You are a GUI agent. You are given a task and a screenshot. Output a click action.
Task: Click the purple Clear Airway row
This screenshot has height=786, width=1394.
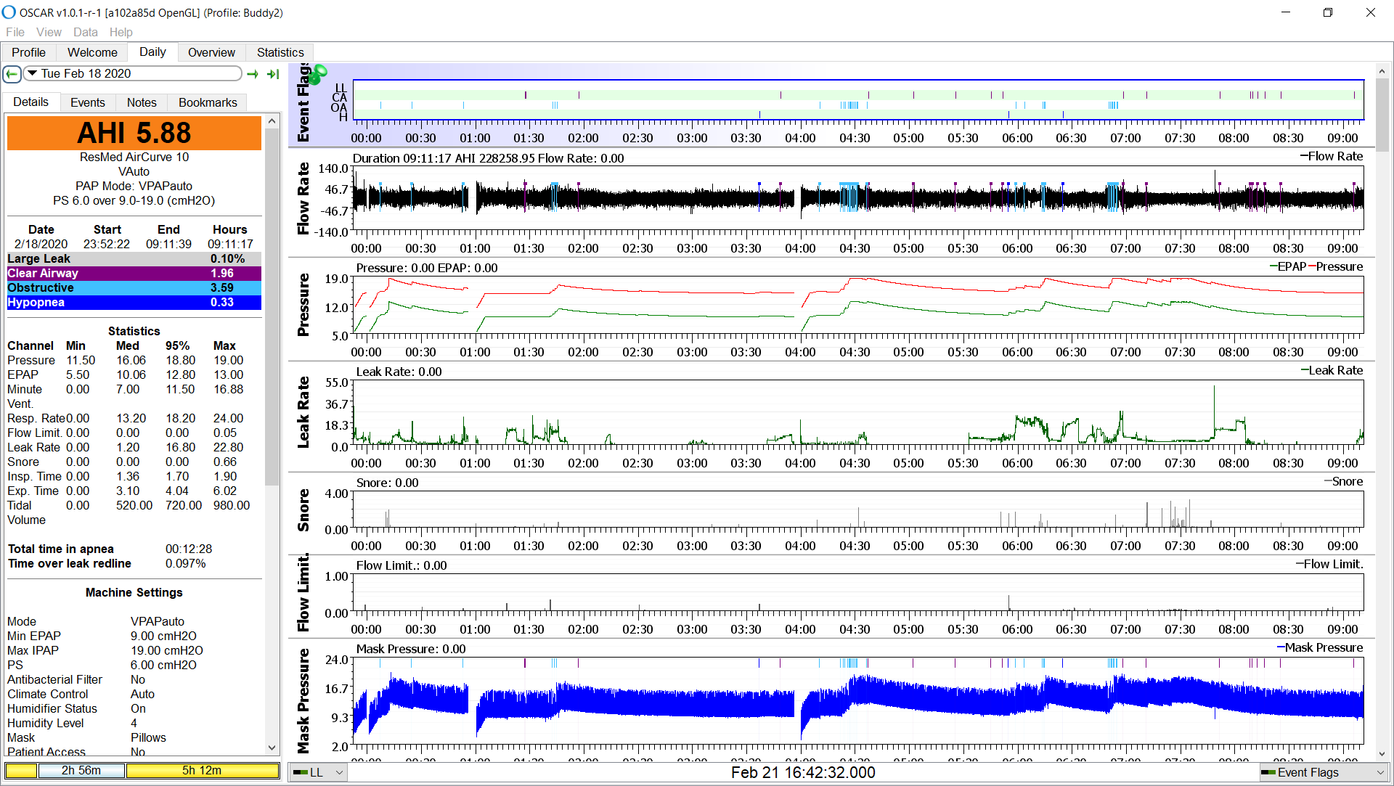134,274
